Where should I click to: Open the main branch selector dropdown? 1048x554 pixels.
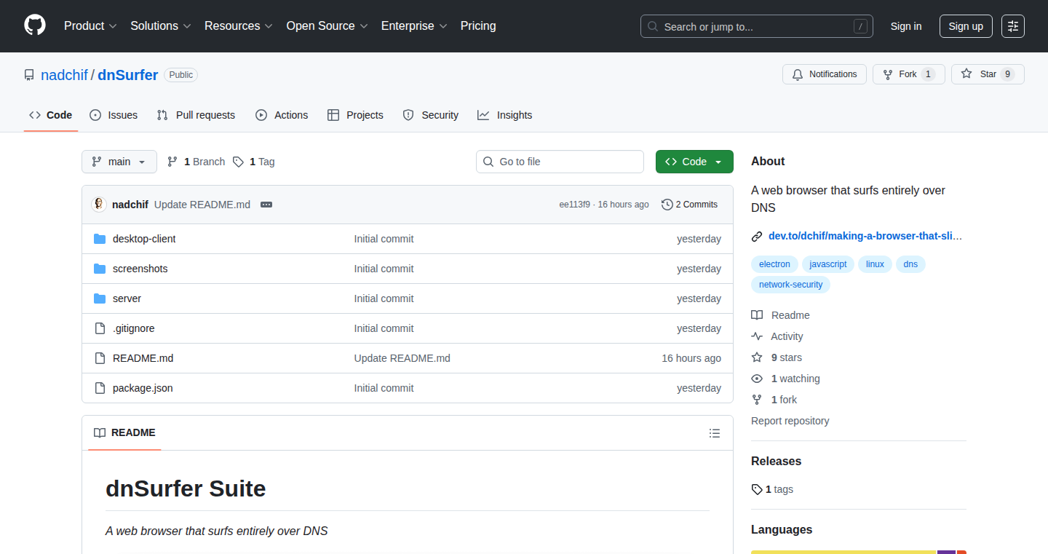(x=119, y=162)
